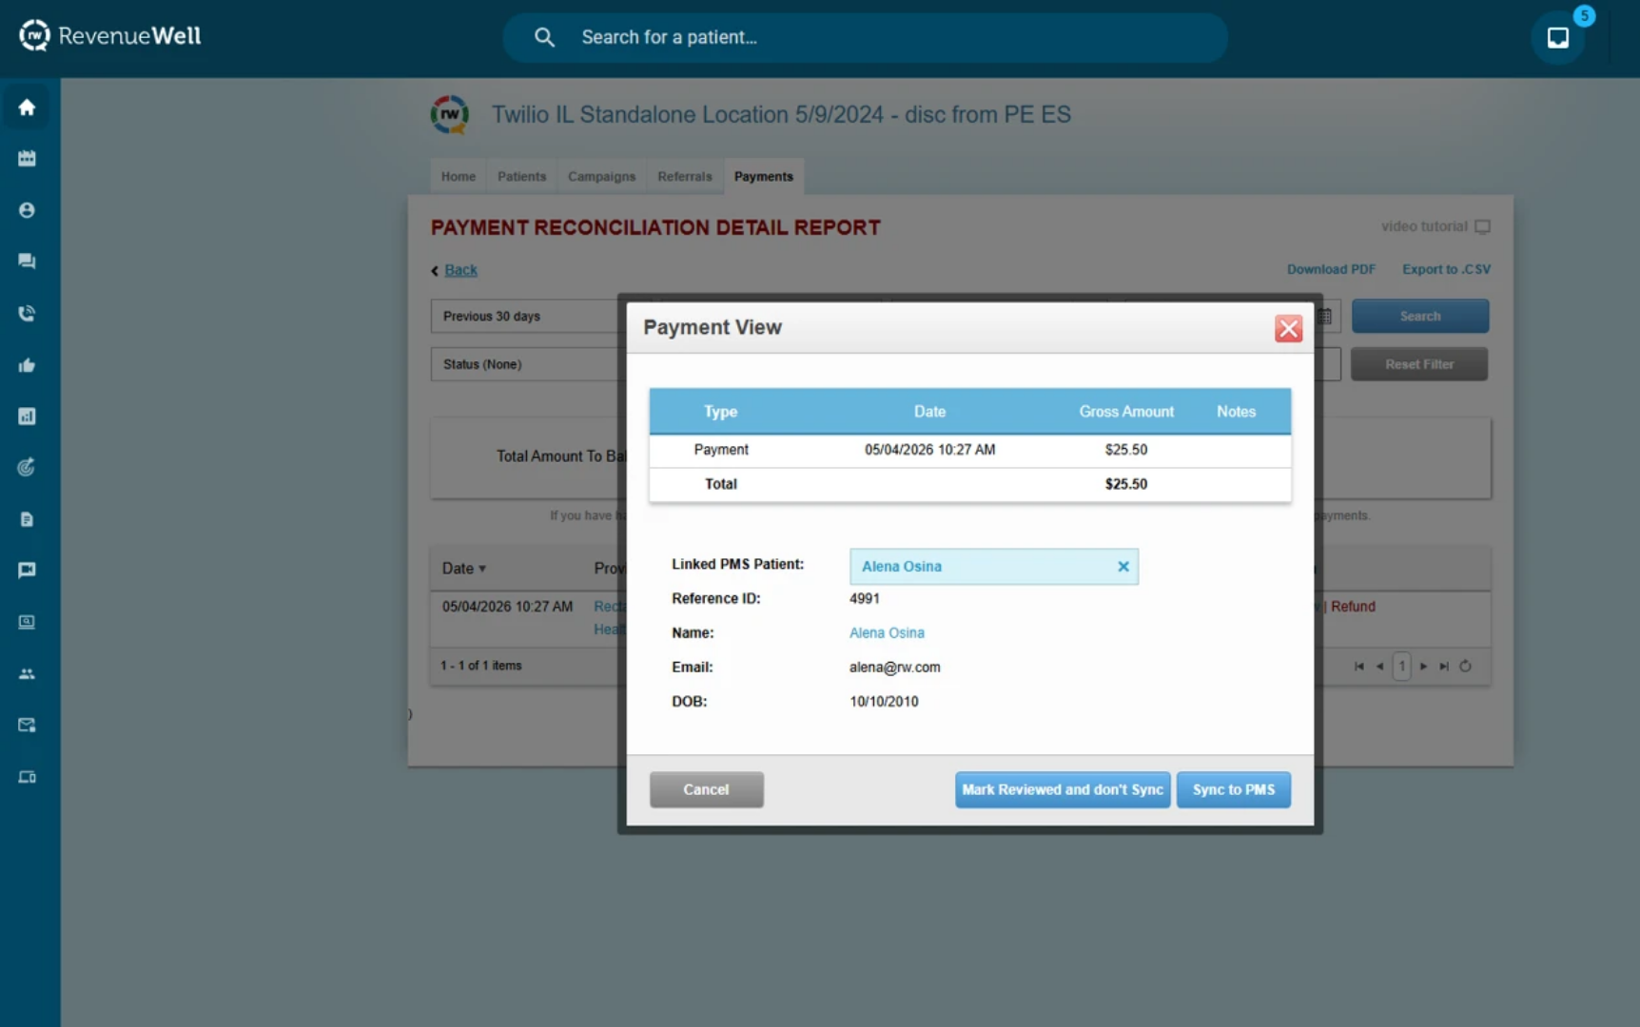The width and height of the screenshot is (1640, 1027).
Task: Open the phone calls sidebar icon
Action: 27,313
